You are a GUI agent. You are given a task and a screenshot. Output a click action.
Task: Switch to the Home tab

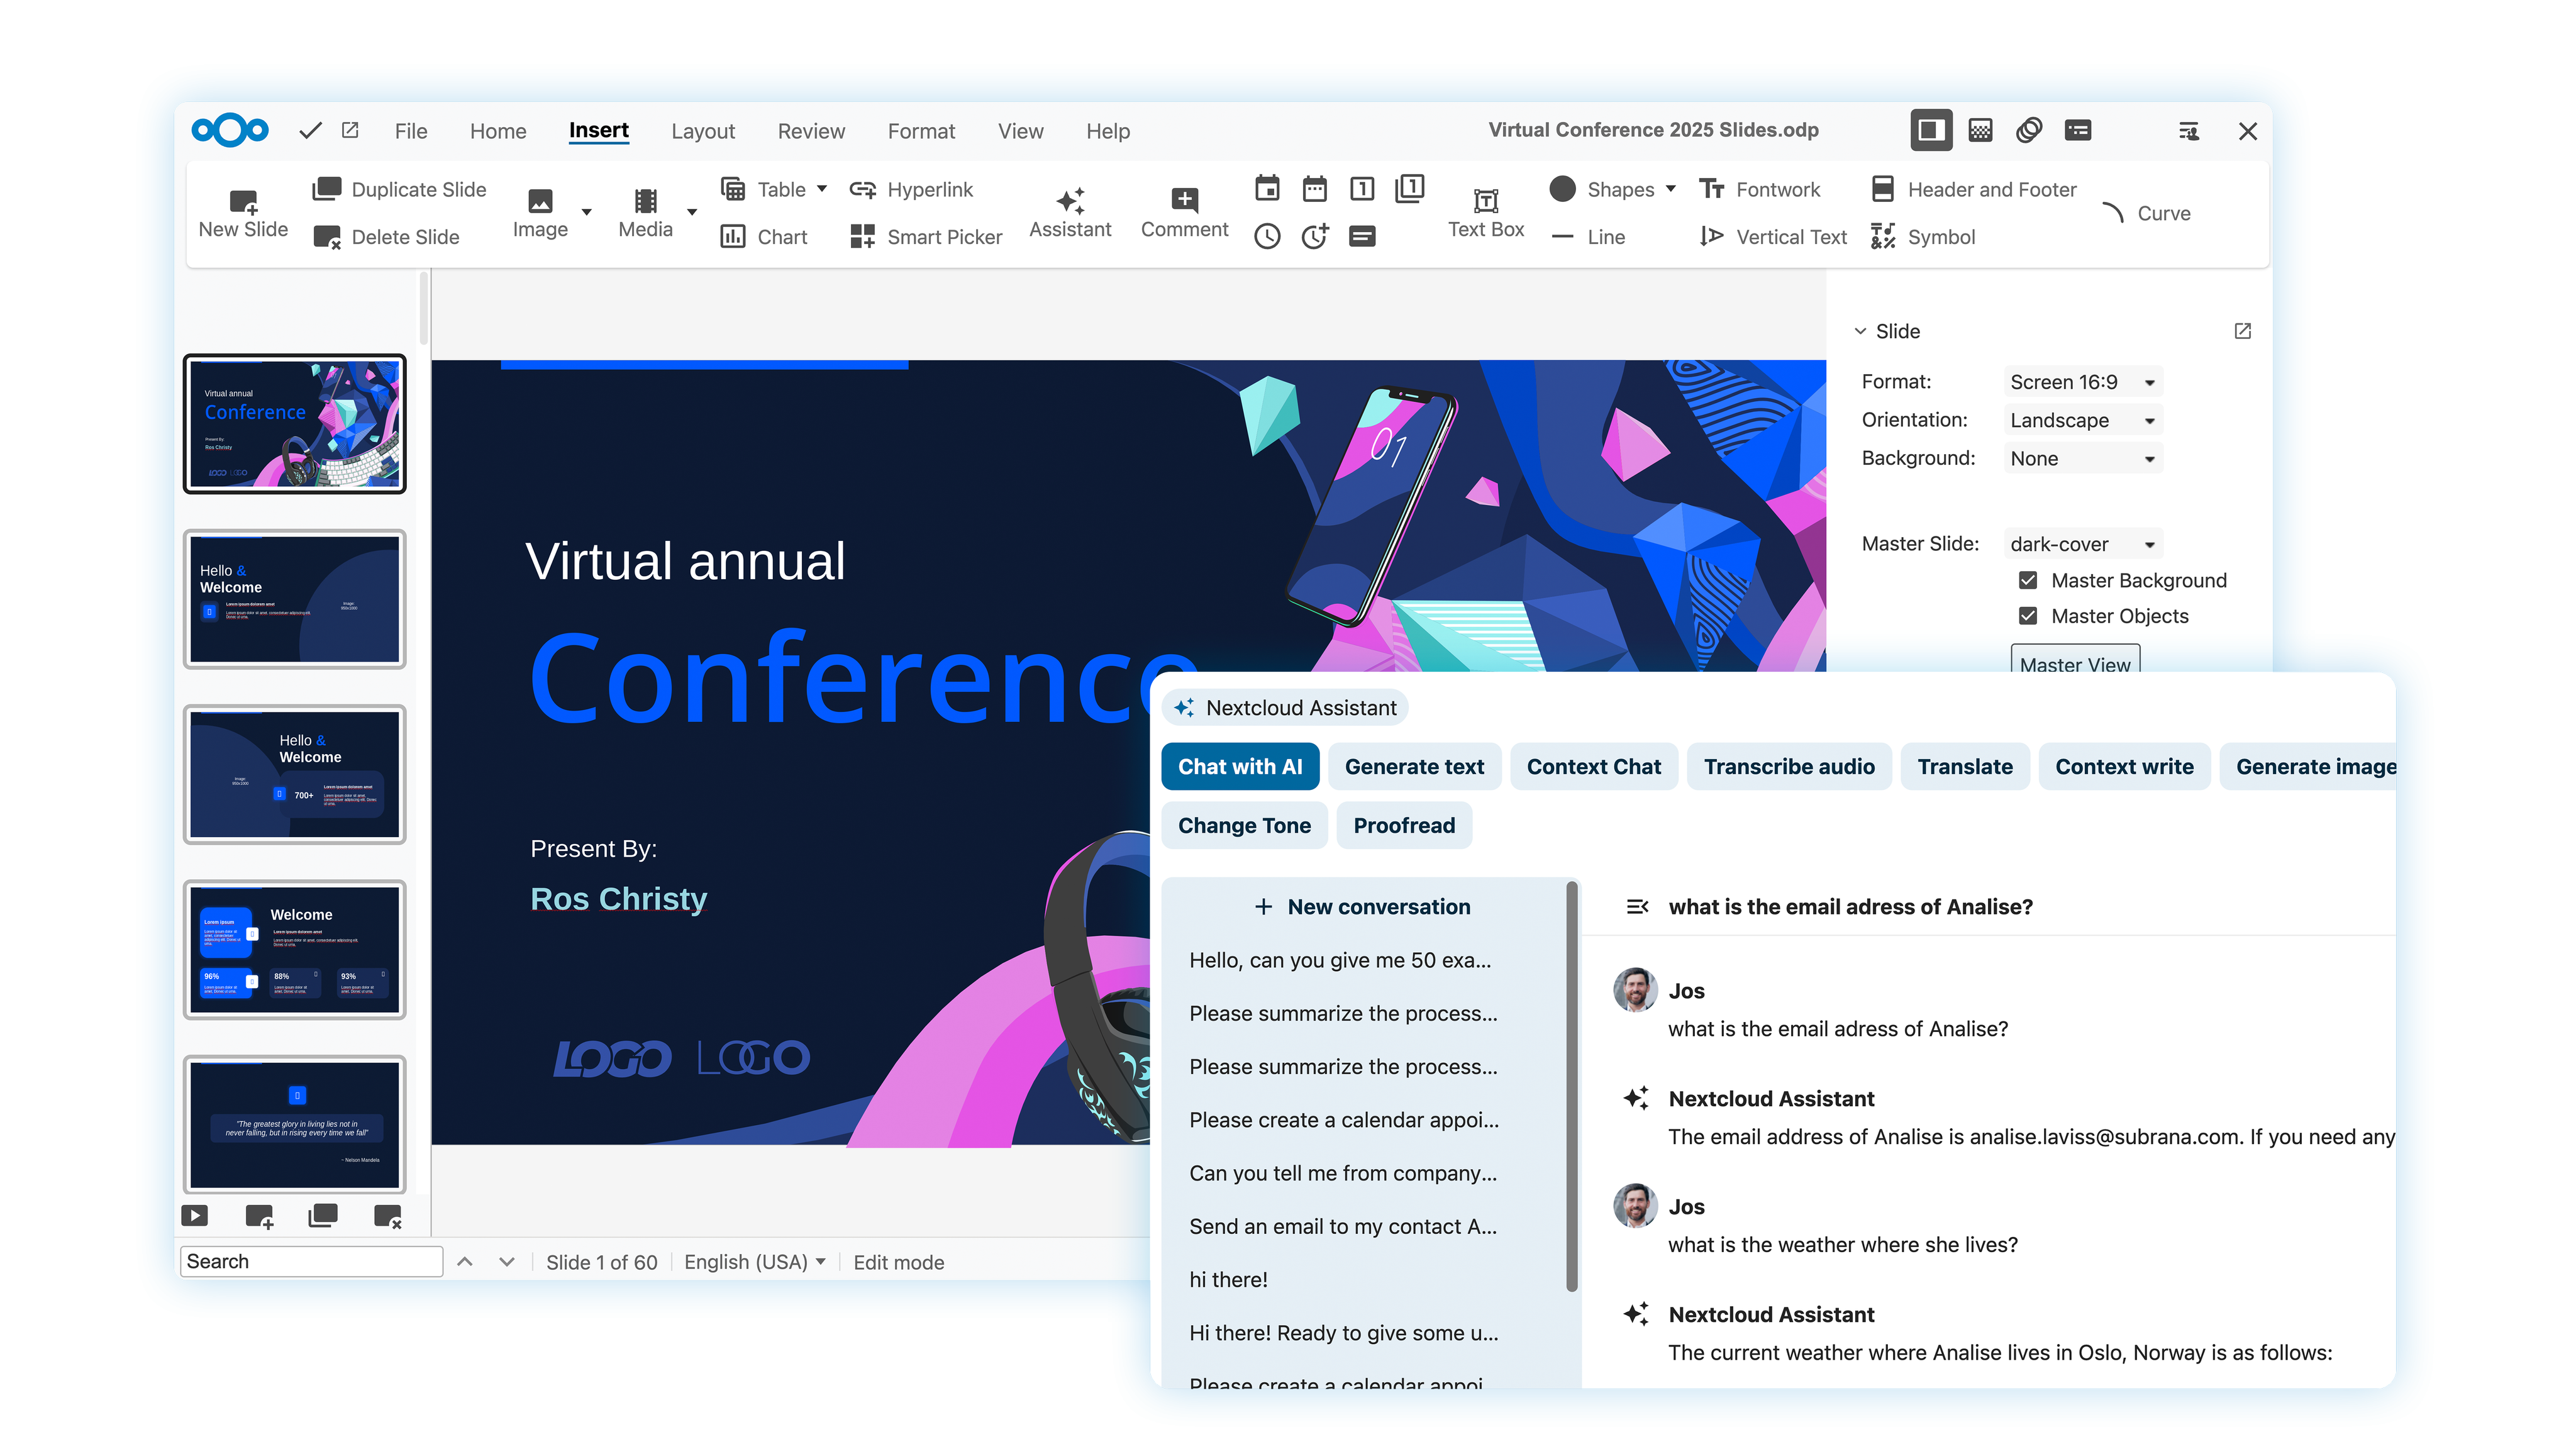(x=498, y=131)
